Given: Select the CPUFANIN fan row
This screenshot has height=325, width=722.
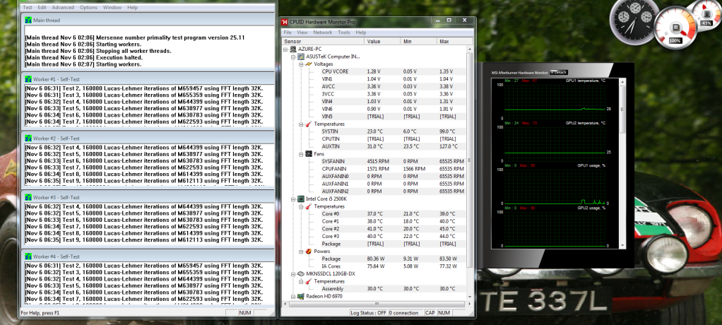Looking at the screenshot, I should 393,169.
